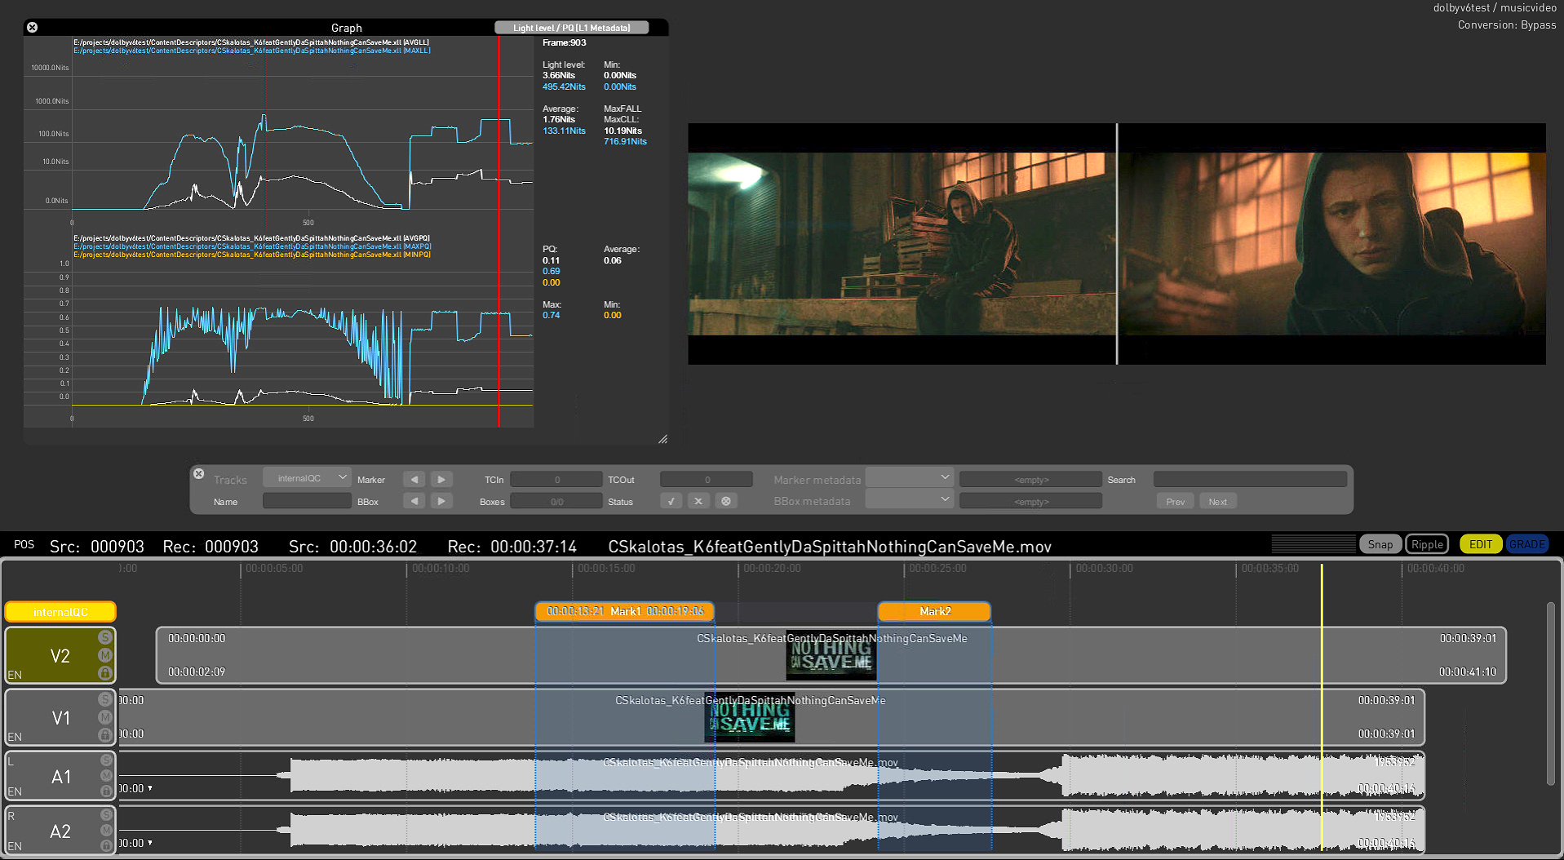
Task: Jump to next BBox with right arrow
Action: 441,502
